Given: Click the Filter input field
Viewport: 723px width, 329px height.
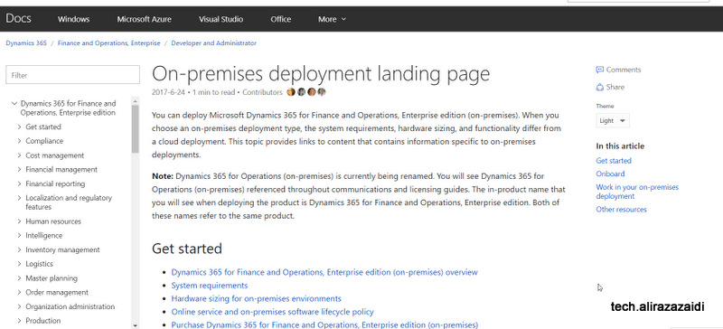Looking at the screenshot, I should point(72,75).
